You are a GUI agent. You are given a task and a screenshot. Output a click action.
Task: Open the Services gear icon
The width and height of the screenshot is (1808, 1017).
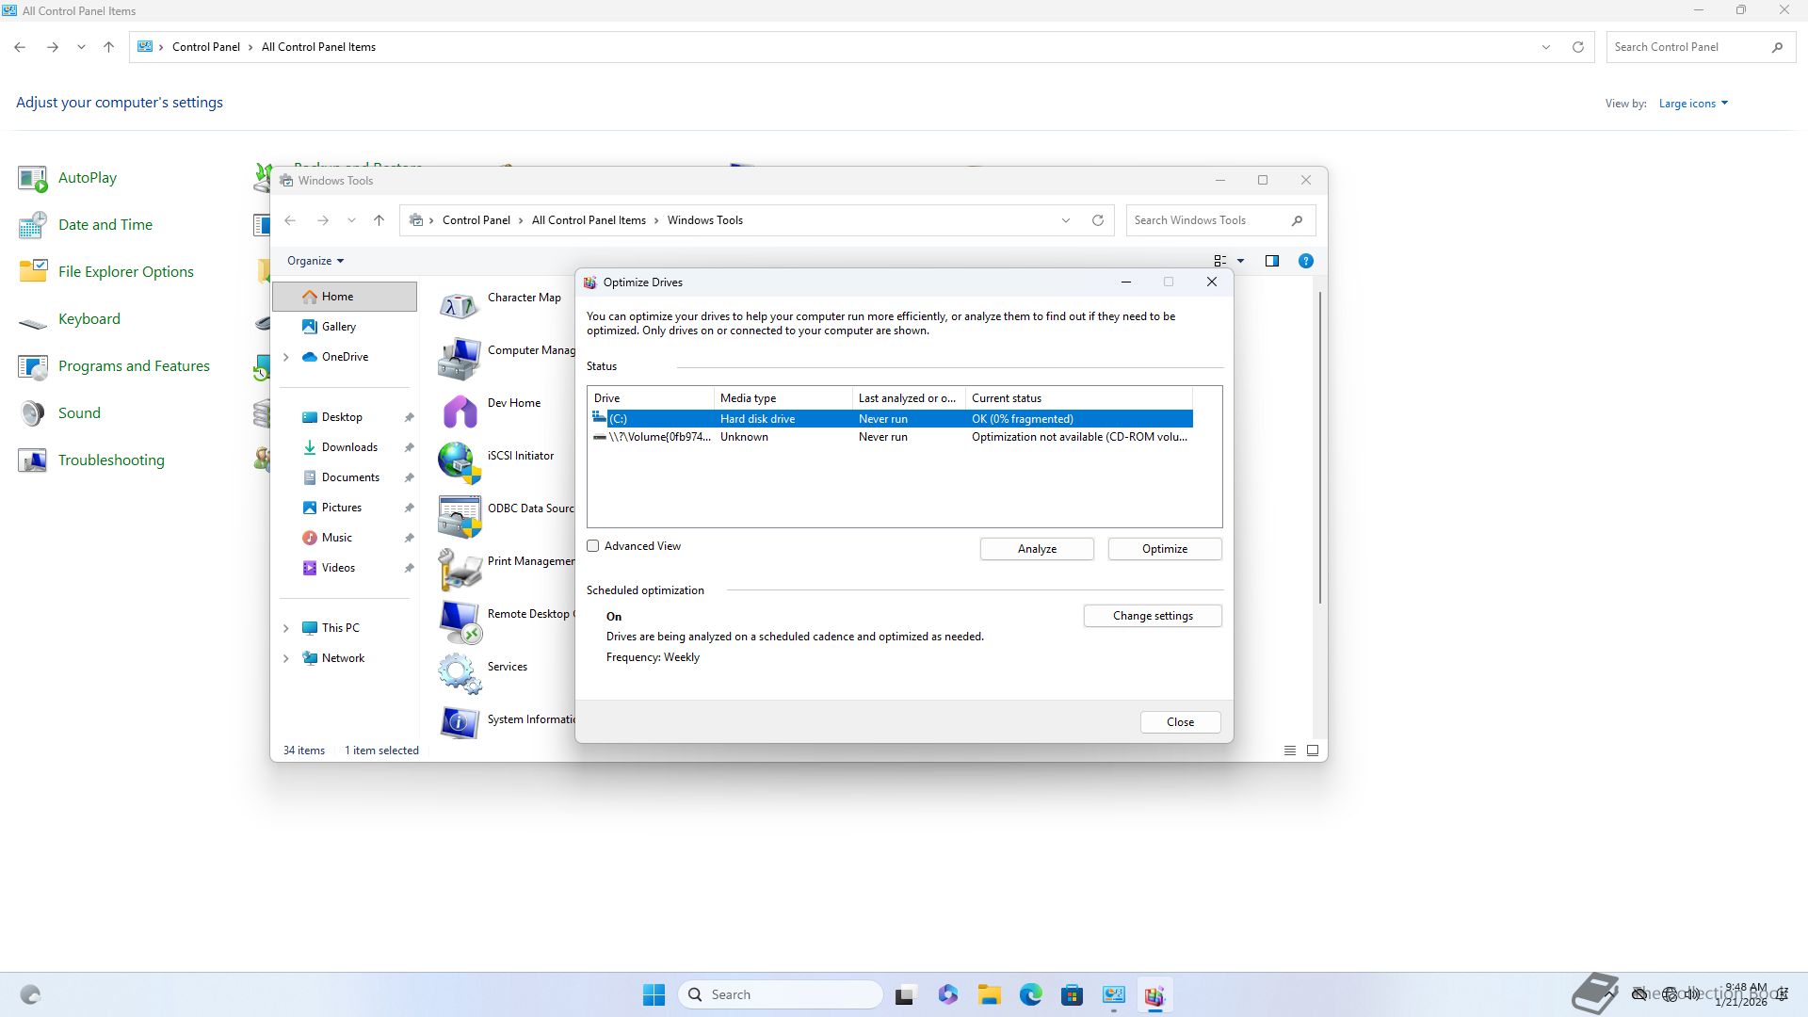tap(459, 673)
